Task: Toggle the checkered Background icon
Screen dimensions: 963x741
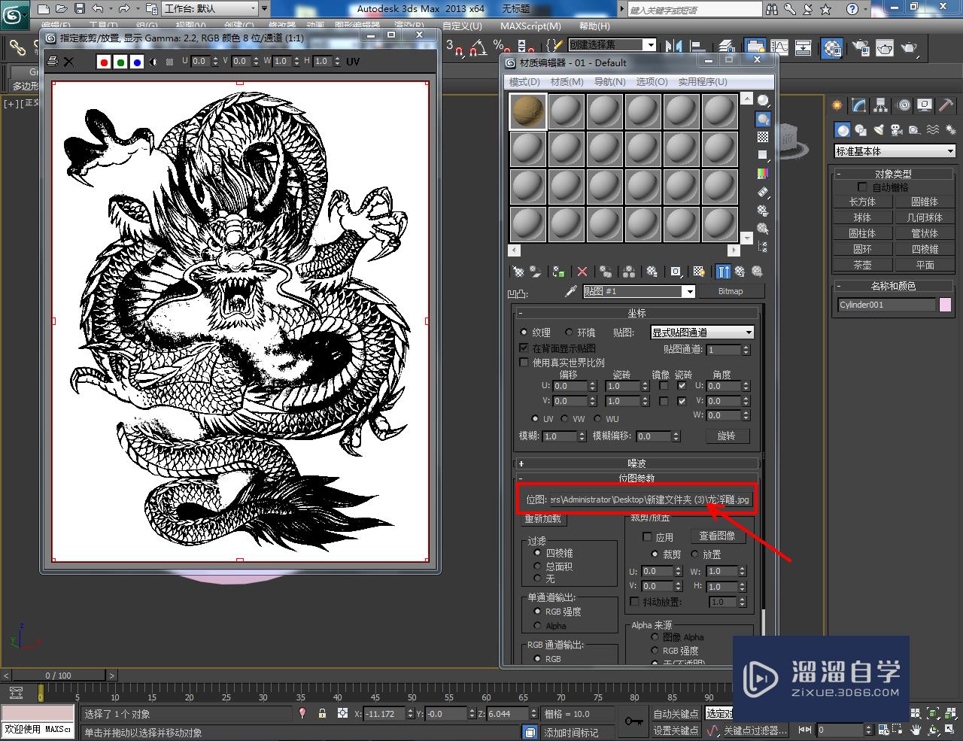Action: click(x=763, y=137)
